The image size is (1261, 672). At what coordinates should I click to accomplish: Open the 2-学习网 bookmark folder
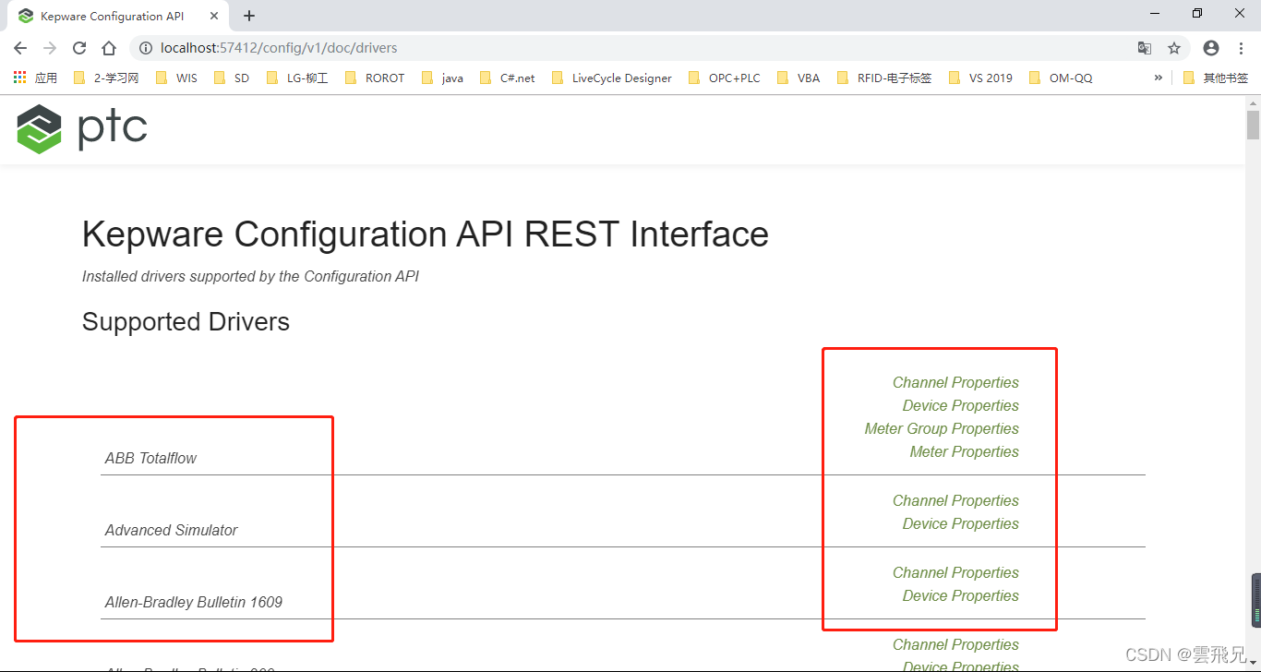105,78
